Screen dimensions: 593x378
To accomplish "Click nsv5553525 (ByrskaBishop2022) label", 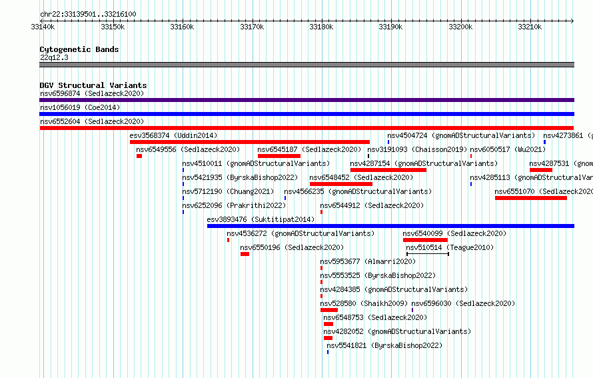I will [378, 275].
